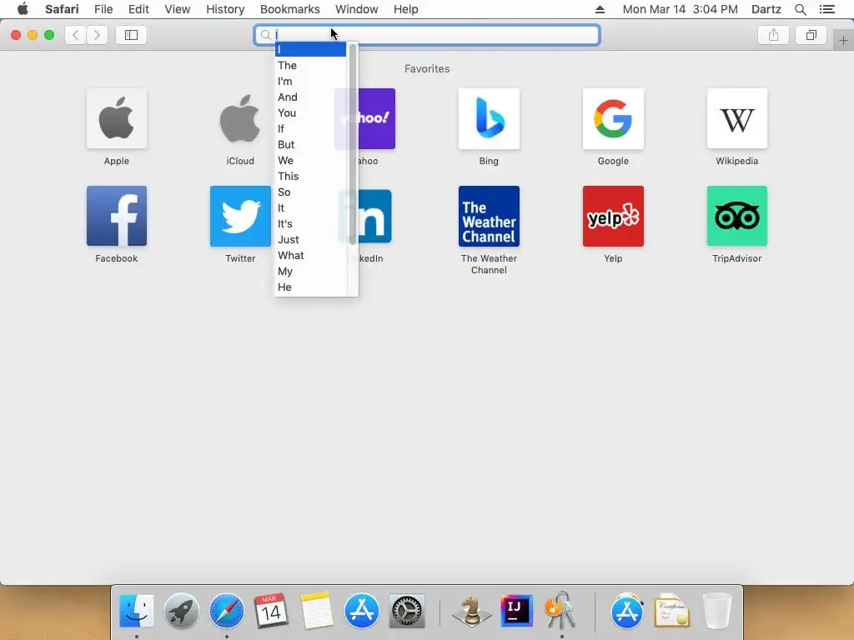Open Notes from the Dock
Screen dimensions: 854x640
point(316,611)
